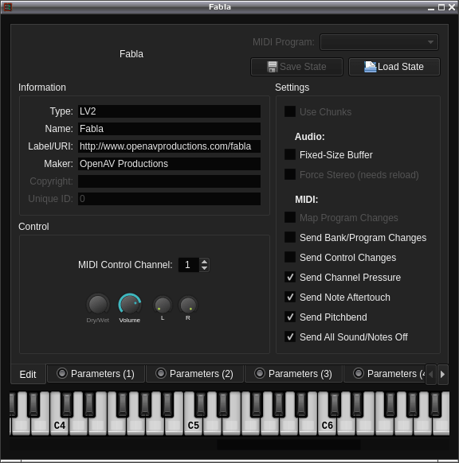Click the R balance knob
This screenshot has height=463, width=459.
[x=188, y=305]
